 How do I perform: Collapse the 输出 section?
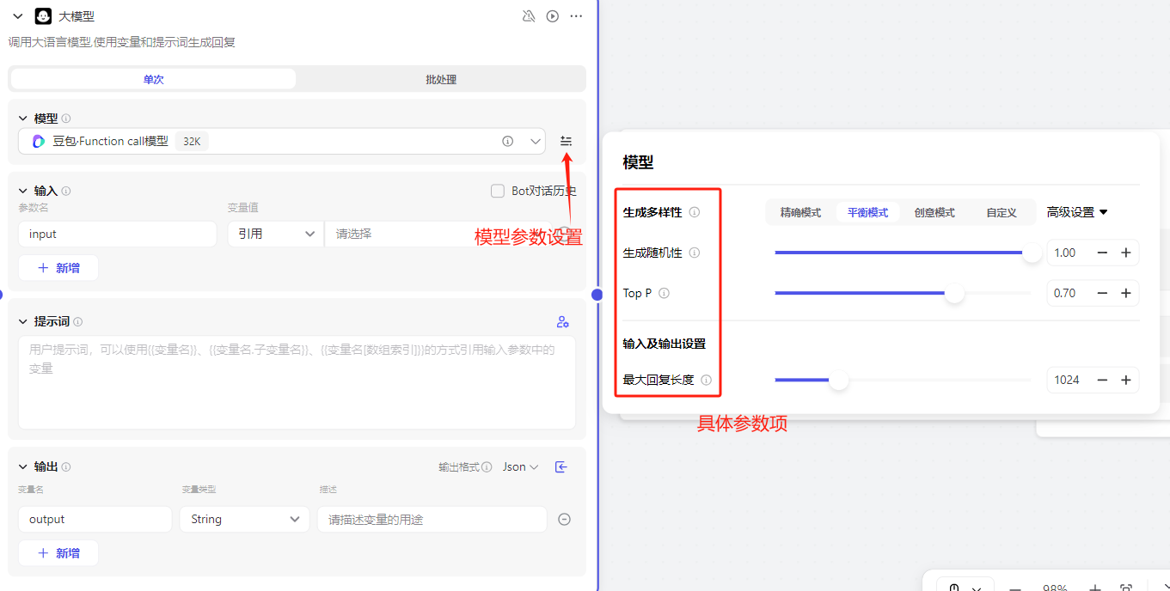tap(23, 466)
